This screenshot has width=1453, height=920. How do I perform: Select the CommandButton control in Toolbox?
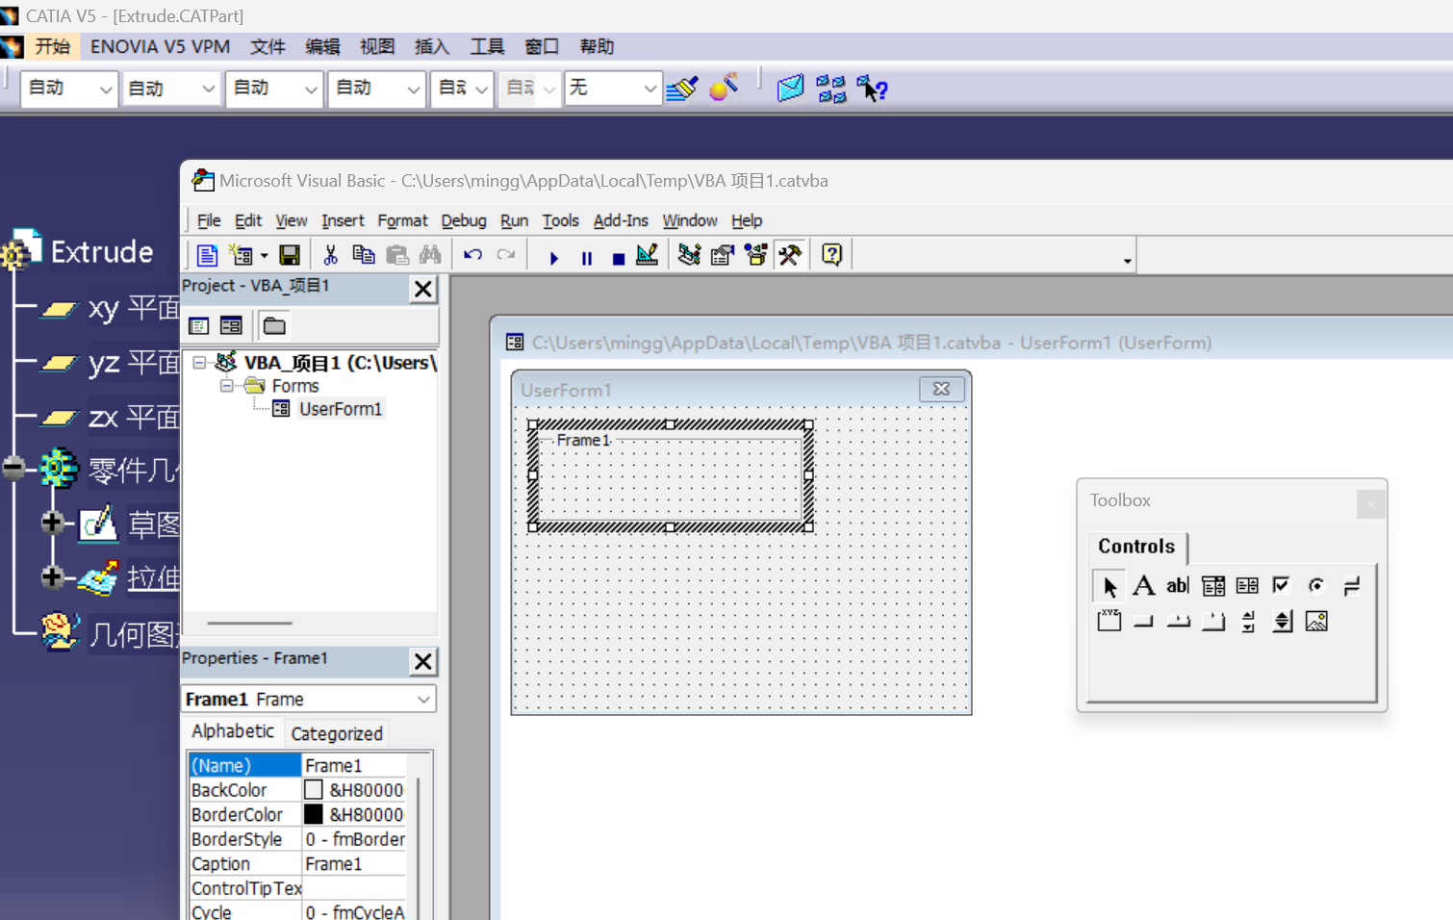[1143, 622]
